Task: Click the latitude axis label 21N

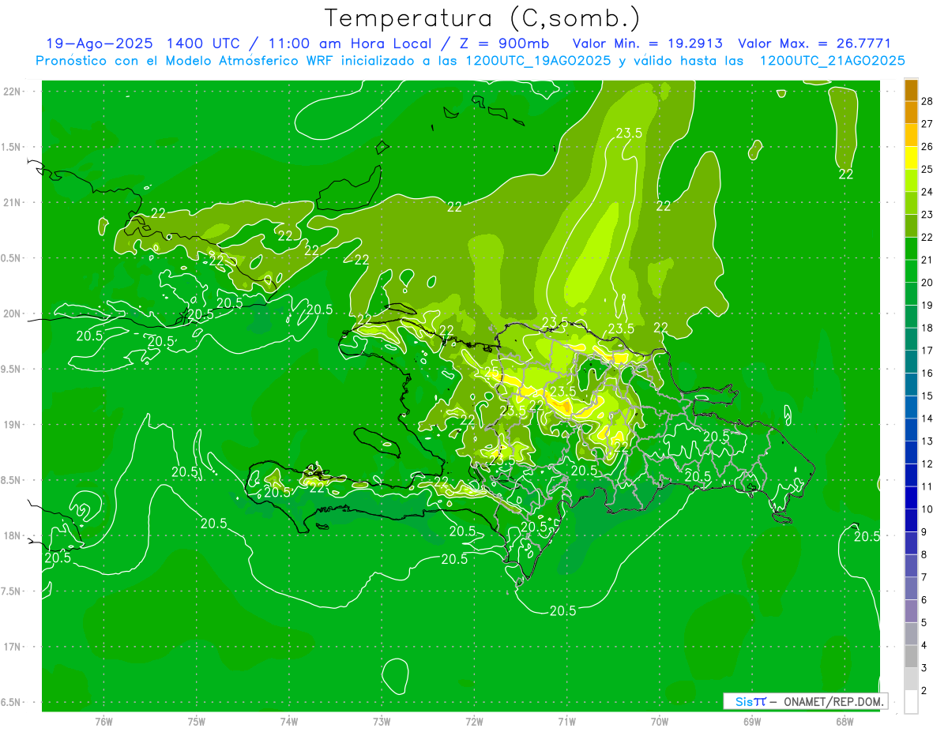Action: (12, 202)
